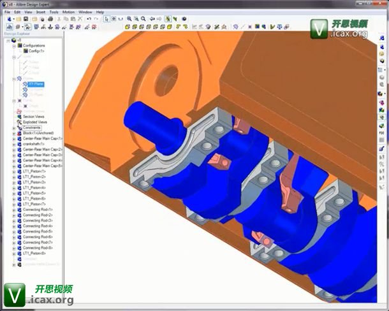Click the top icon in right vertical toolbar

point(382,38)
